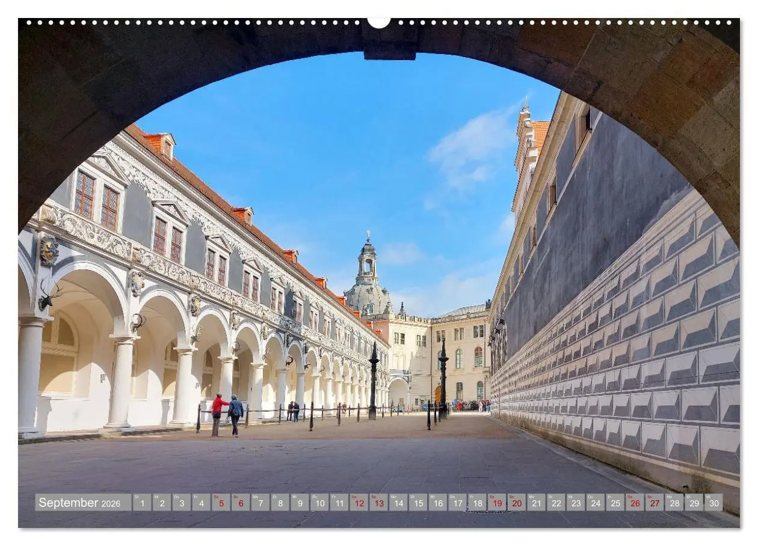Select date 11 in the calendar strip
Viewport: 758px width, 546px height.
click(x=339, y=503)
